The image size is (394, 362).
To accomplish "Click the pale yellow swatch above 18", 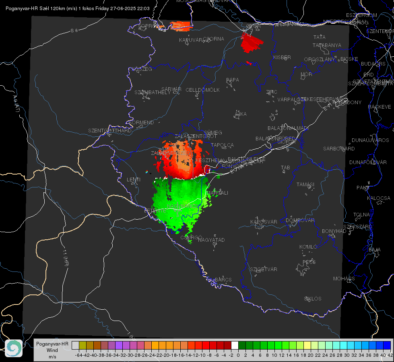I will 307,345.
